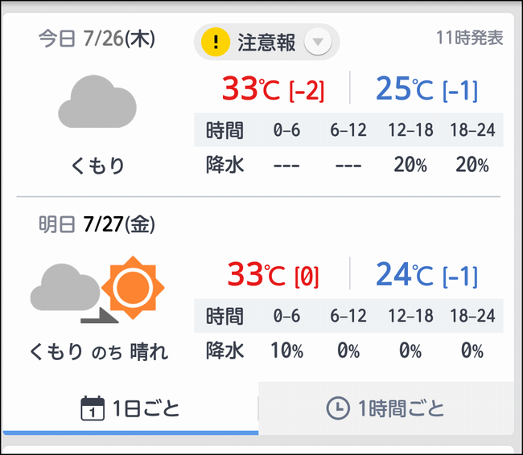Click tomorrow's gray cloud icon

(65, 287)
